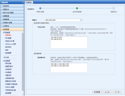Collapse the 网络配置 tree node
Screen dimensions: 125x96
click(x=3, y=33)
